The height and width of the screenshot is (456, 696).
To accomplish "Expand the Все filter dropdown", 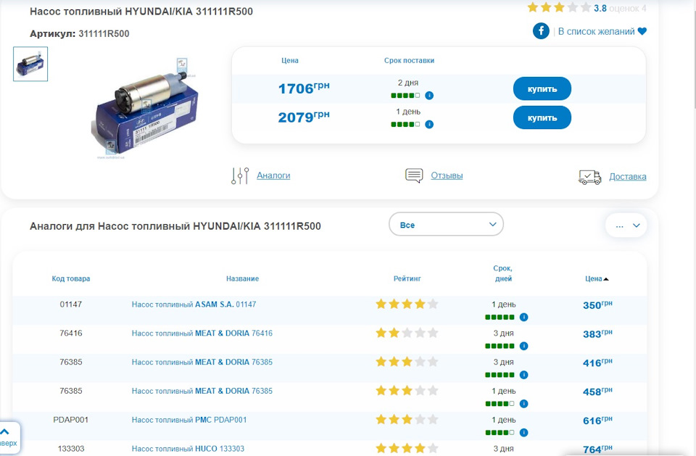I will 446,224.
